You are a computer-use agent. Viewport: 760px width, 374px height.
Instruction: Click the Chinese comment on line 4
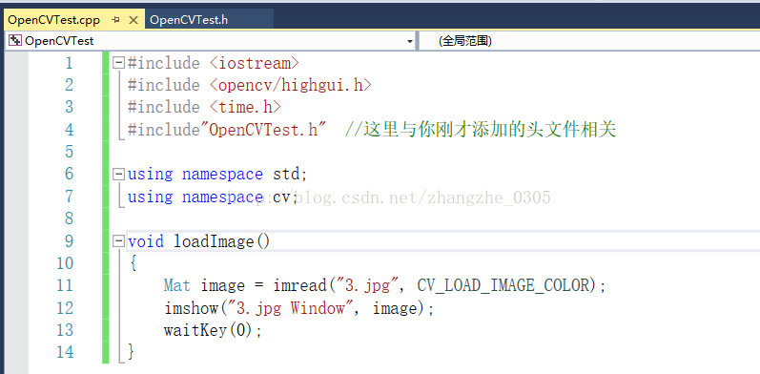(x=481, y=130)
